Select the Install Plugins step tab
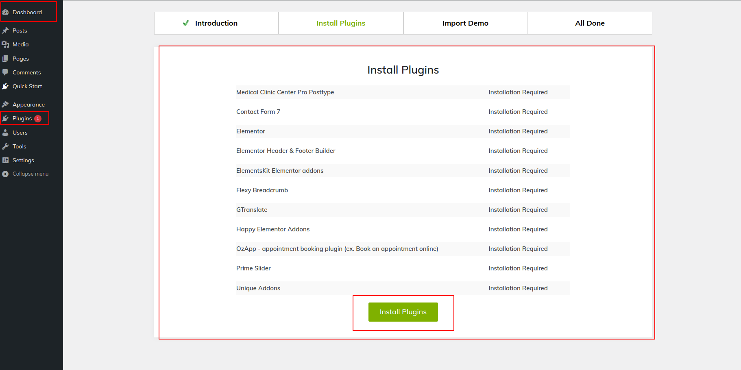Viewport: 741px width, 370px height. [341, 23]
